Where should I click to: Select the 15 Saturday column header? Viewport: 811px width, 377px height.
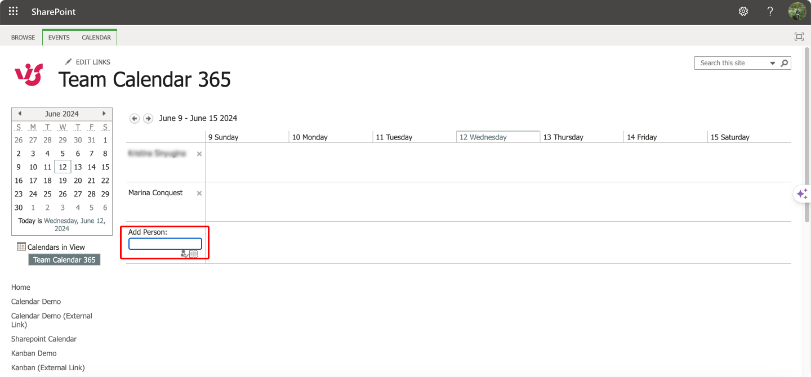point(750,137)
